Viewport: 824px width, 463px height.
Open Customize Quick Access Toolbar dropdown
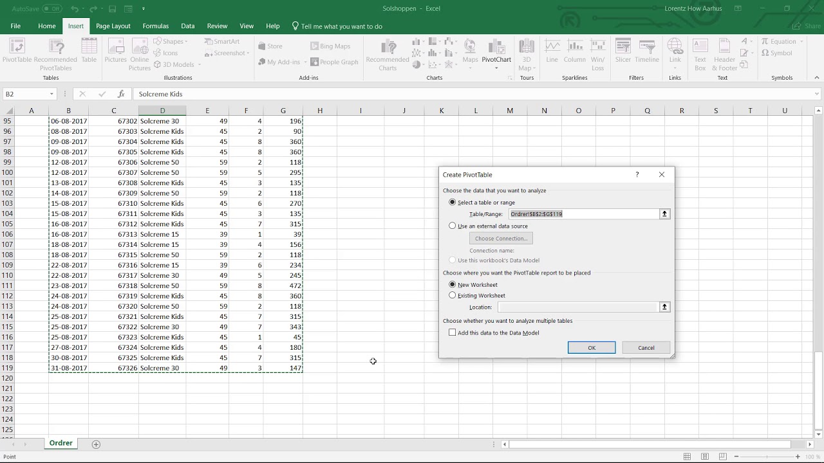(x=143, y=8)
